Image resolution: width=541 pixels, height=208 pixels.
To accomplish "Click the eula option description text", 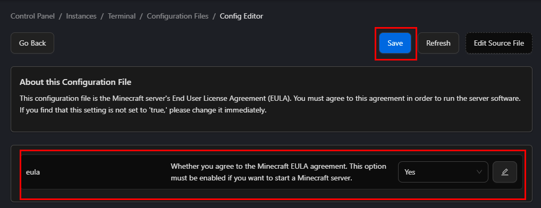I will pyautogui.click(x=278, y=172).
